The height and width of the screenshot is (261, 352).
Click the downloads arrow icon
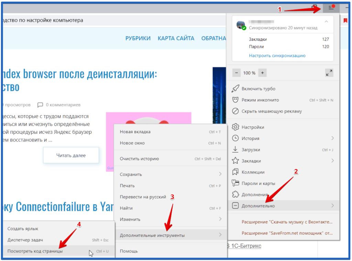[x=235, y=149]
